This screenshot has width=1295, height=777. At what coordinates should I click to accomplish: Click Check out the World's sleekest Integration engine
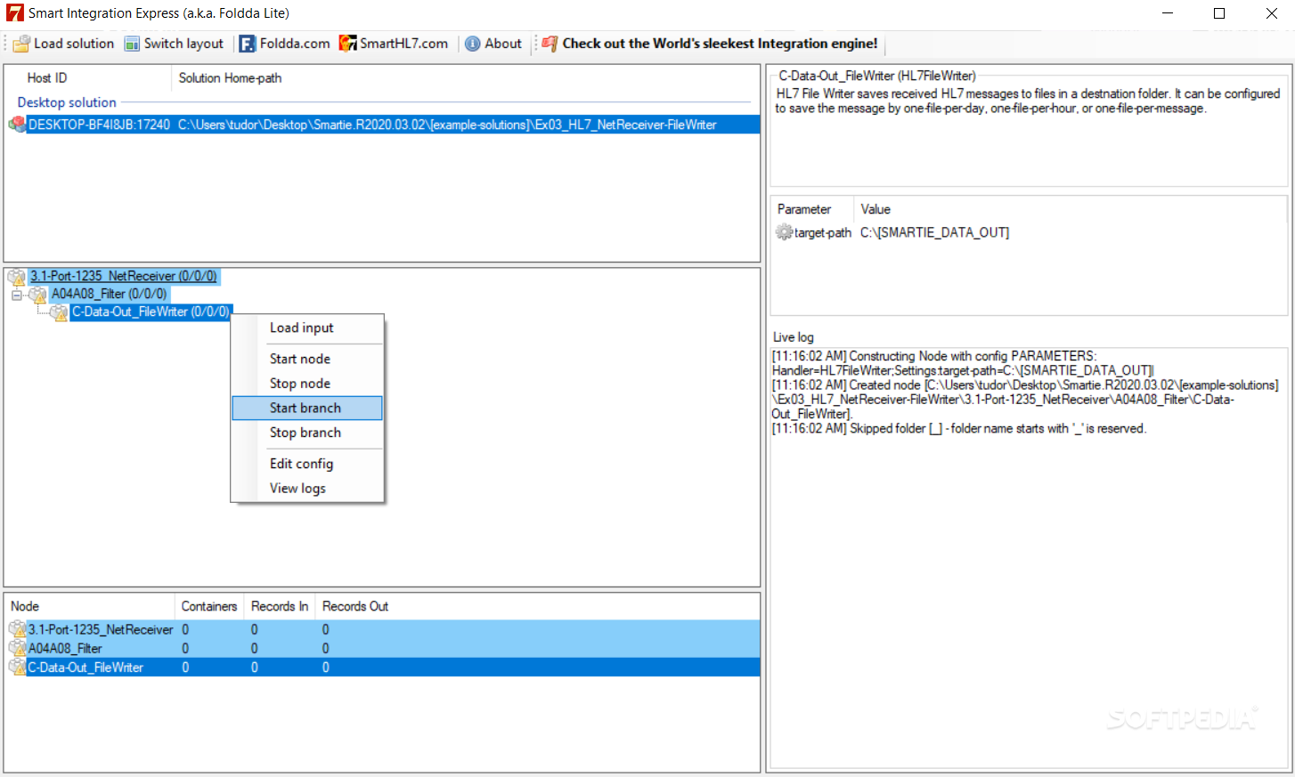click(710, 44)
